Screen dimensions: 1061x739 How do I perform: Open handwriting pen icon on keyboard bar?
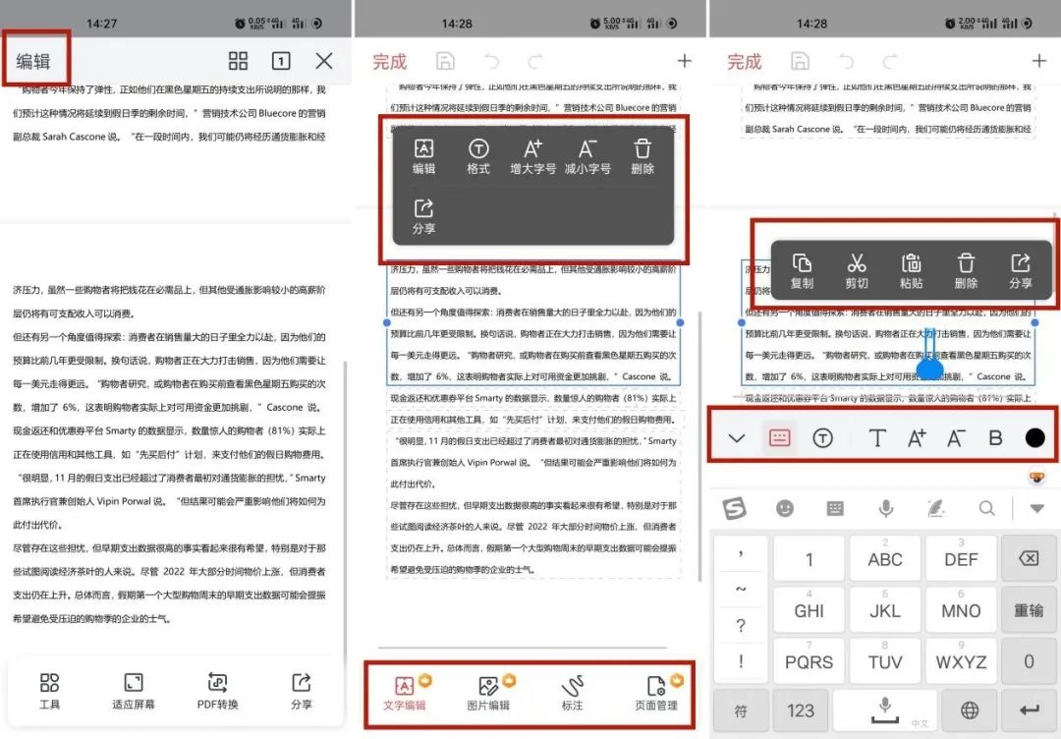pos(936,507)
